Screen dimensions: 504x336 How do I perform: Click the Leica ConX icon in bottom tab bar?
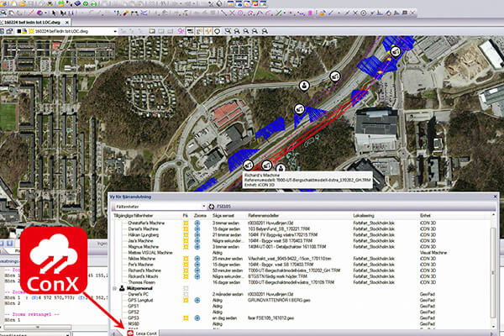pyautogui.click(x=129, y=333)
